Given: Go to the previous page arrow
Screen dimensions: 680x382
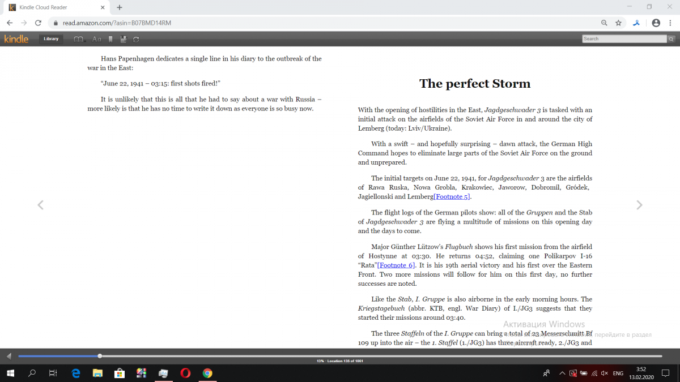Looking at the screenshot, I should 40,205.
